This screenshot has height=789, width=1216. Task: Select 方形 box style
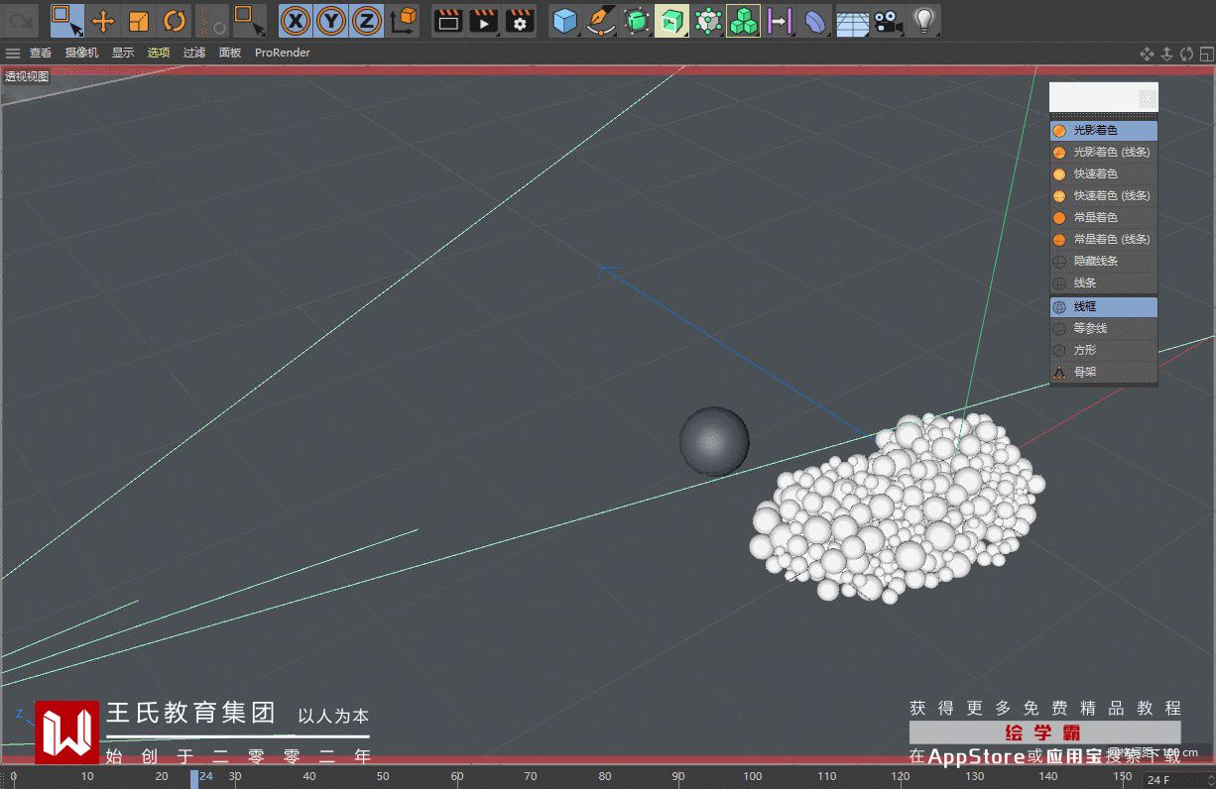pos(1104,350)
